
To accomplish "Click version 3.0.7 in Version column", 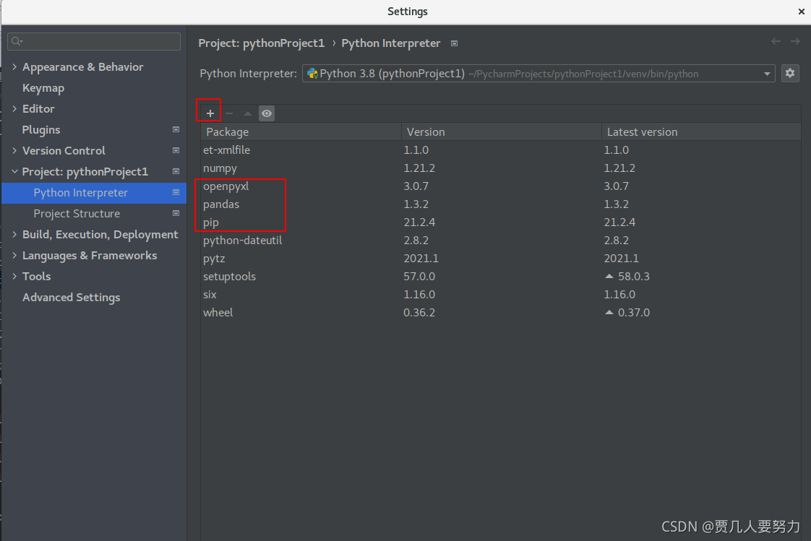I will pyautogui.click(x=416, y=186).
